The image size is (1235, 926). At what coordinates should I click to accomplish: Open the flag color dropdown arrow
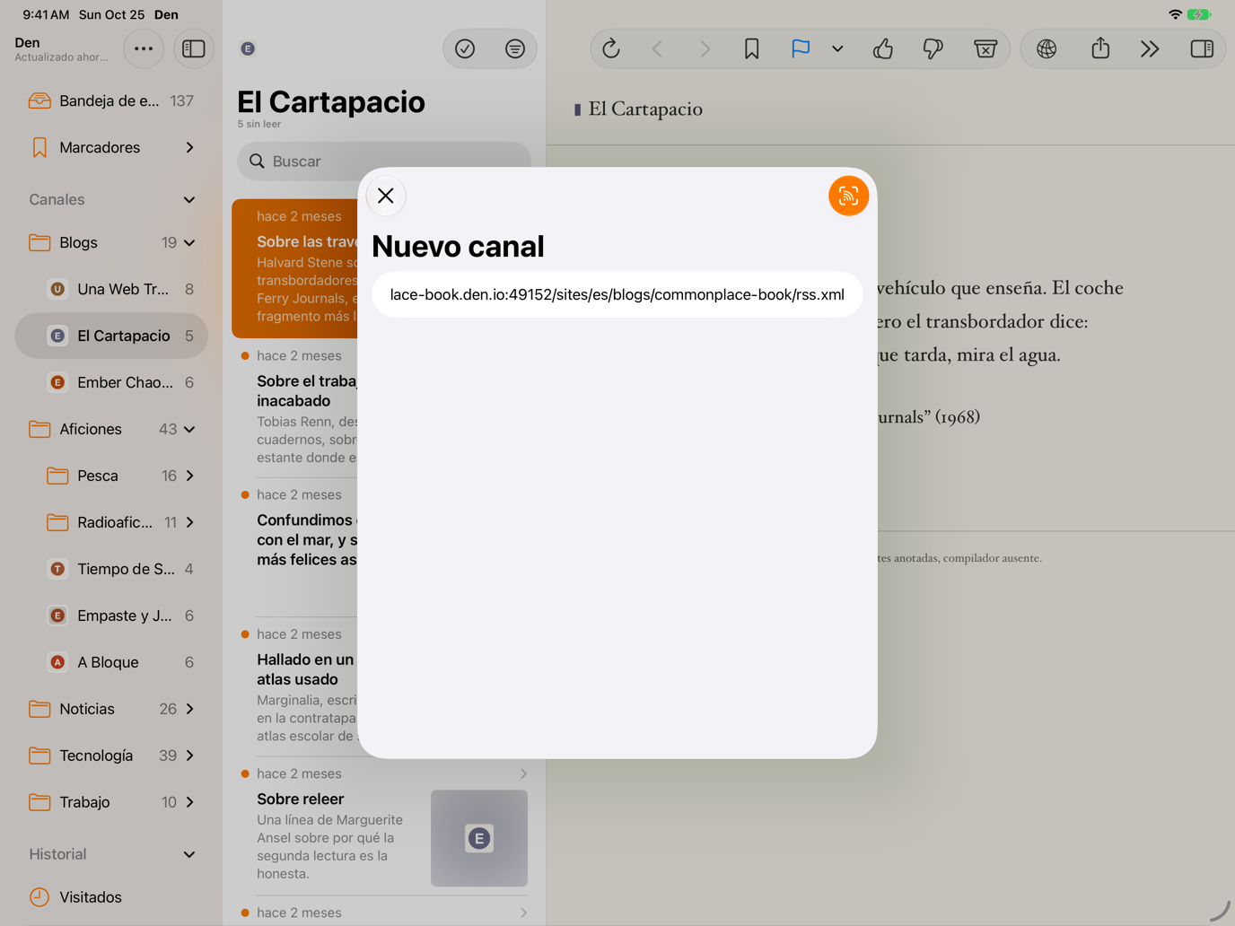click(x=837, y=48)
